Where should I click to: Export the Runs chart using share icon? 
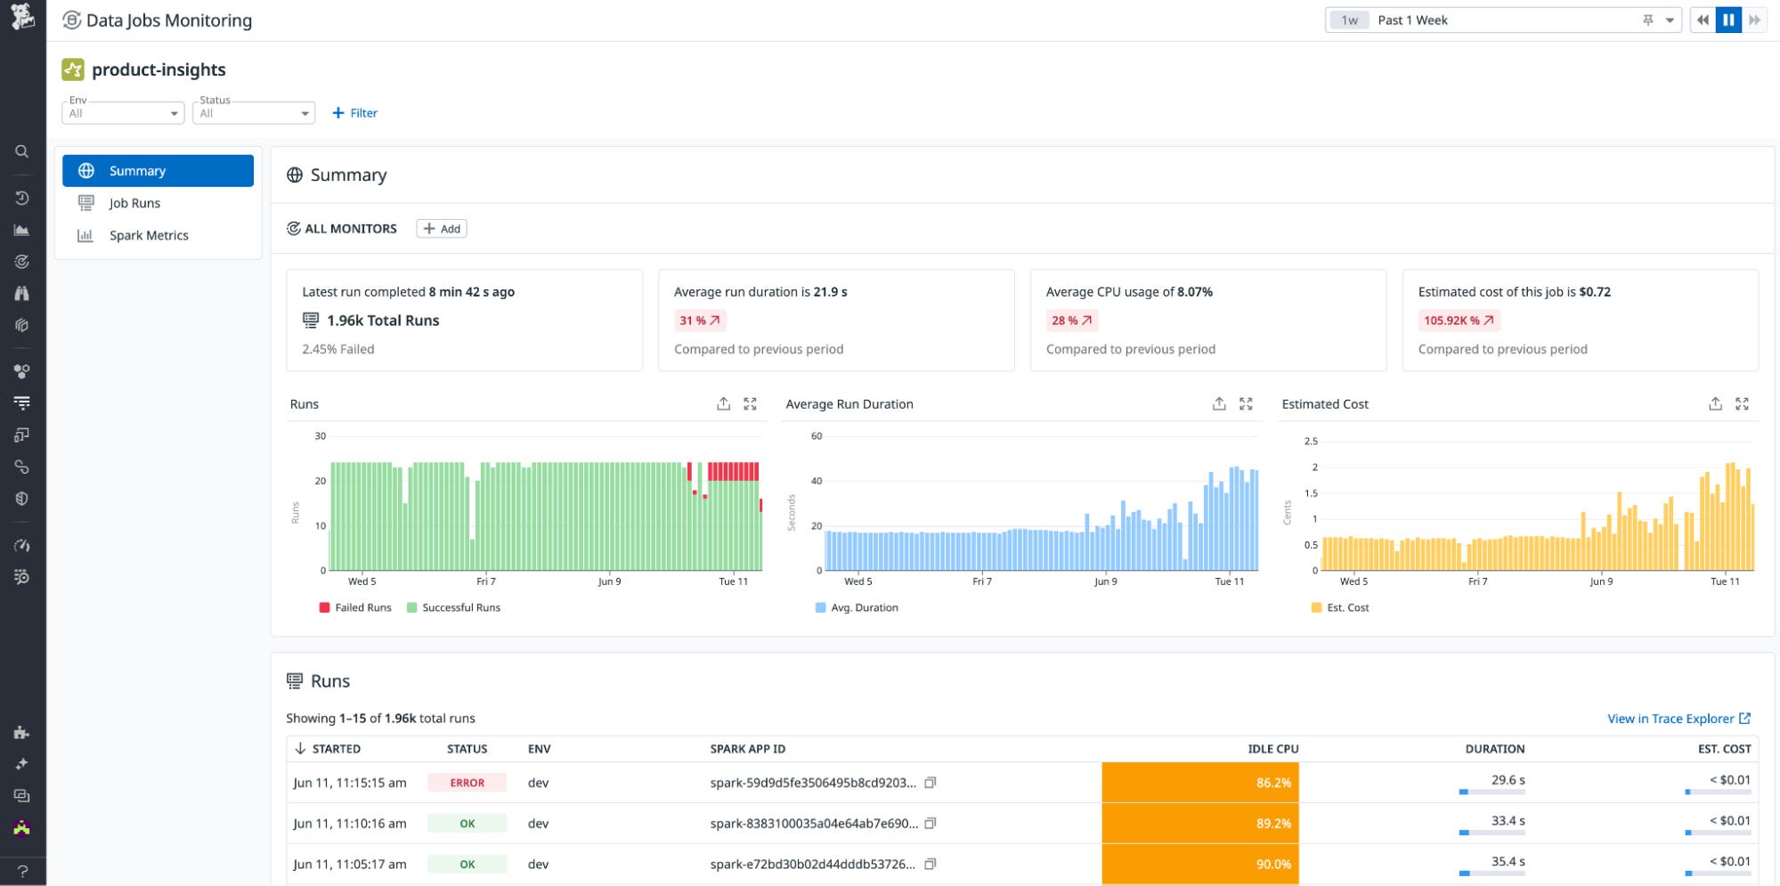[723, 404]
